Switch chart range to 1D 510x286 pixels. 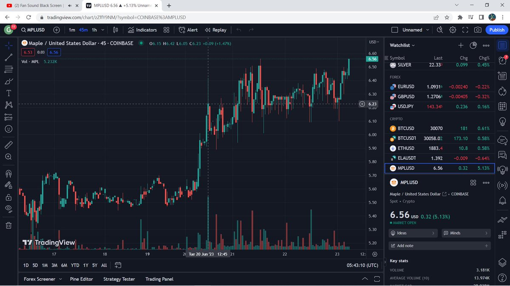[26, 265]
